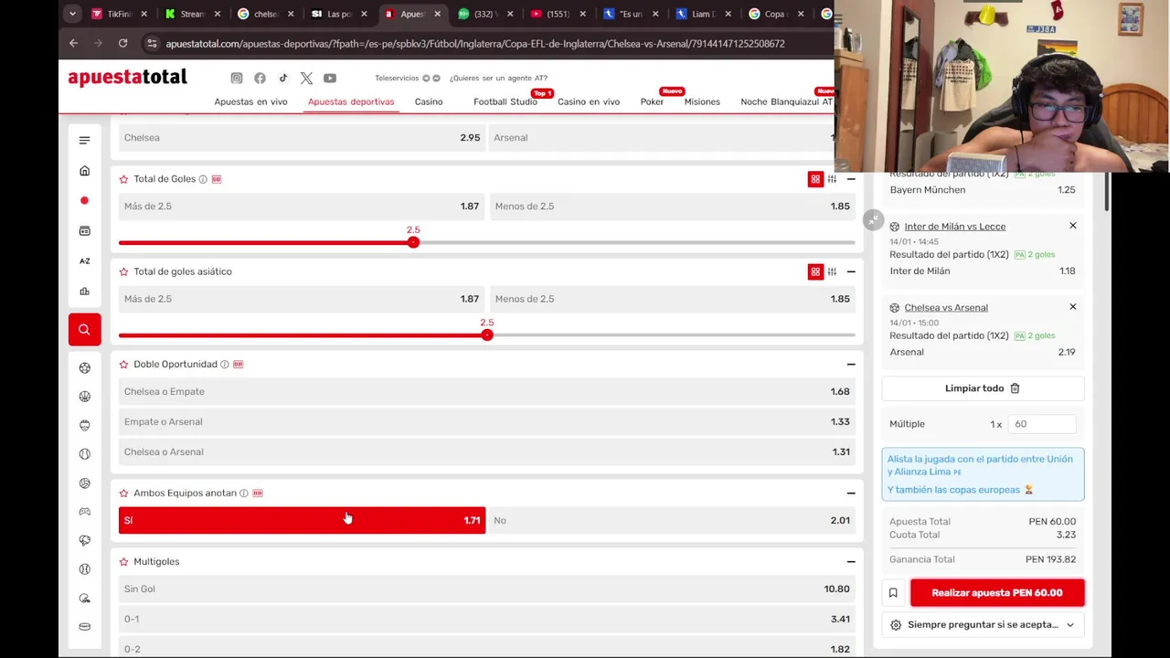Screen dimensions: 1170x658
Task: Show info for Total de Goles
Action: tap(203, 179)
